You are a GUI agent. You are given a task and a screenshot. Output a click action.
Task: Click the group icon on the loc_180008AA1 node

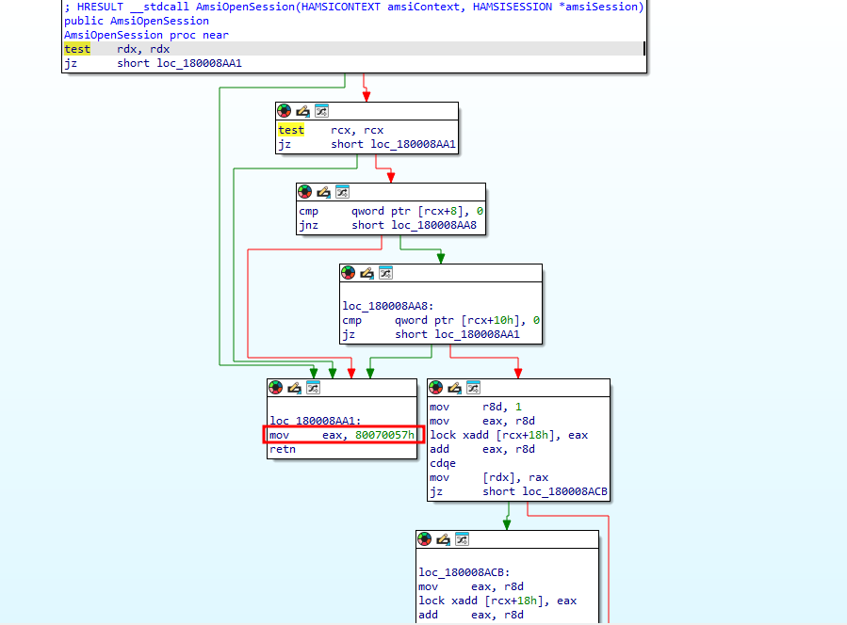pos(311,387)
